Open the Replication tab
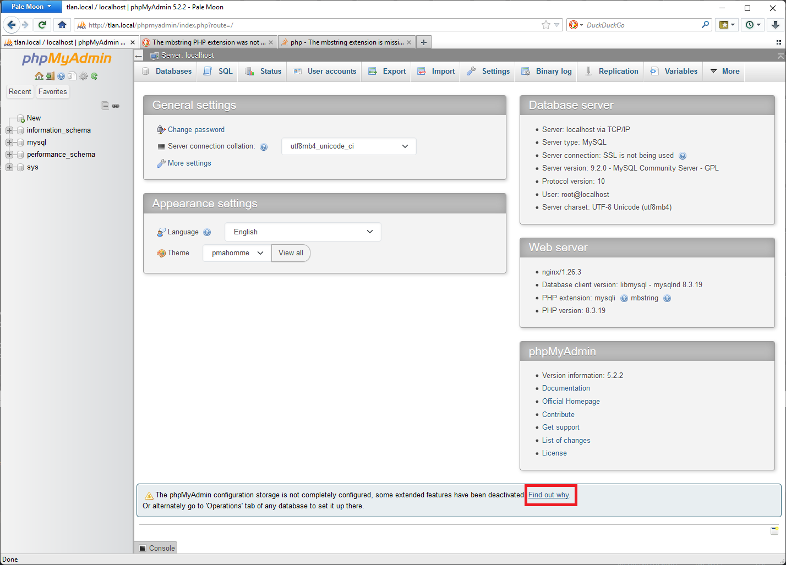This screenshot has height=565, width=786. click(611, 72)
